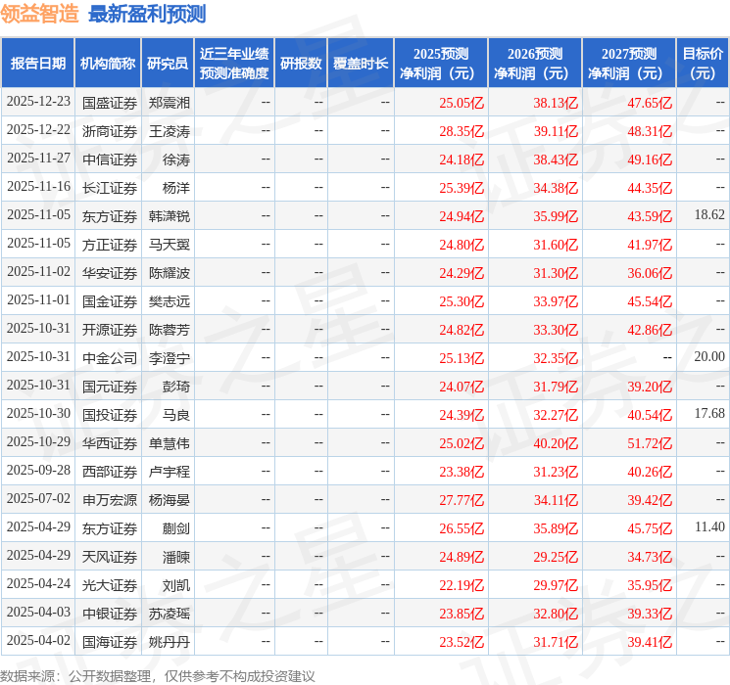Select the 浙商证券 row institution name
The image size is (730, 685).
click(110, 130)
